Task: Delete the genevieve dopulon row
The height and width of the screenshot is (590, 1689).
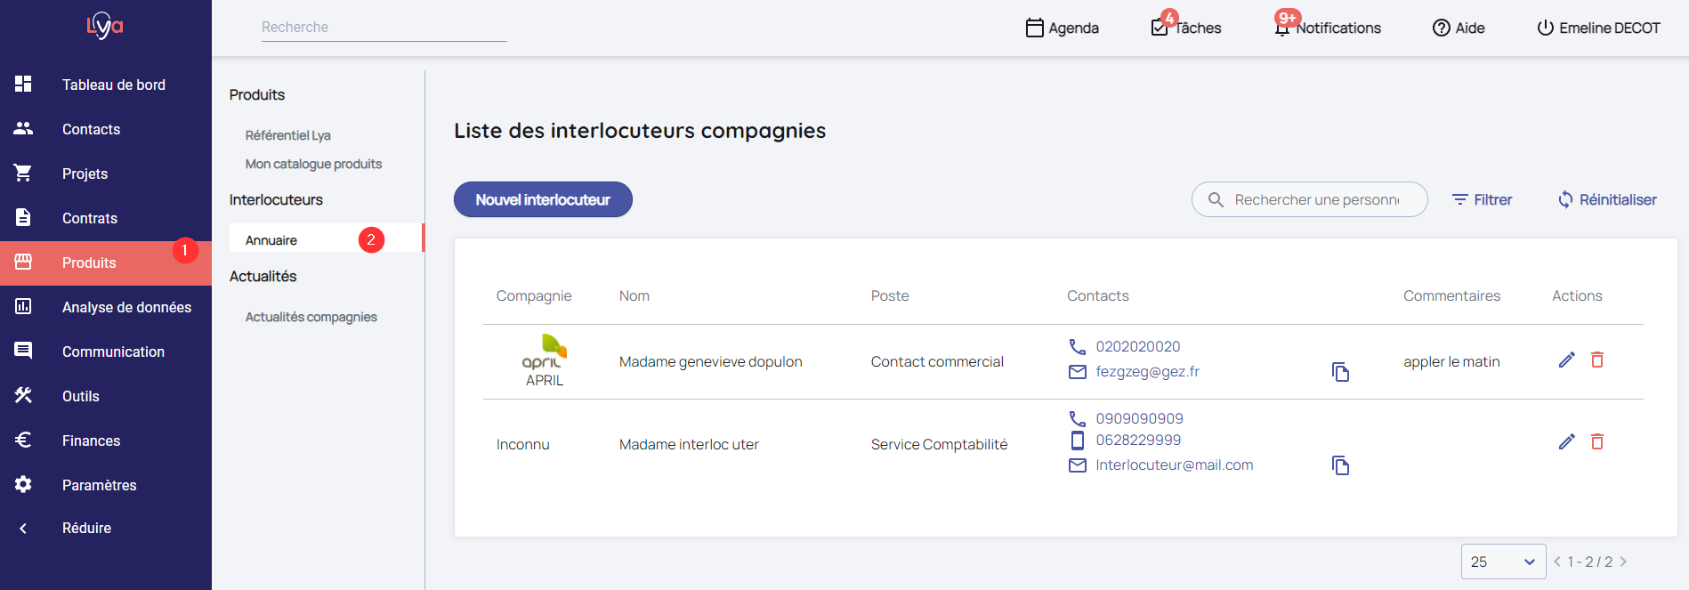Action: click(1597, 360)
